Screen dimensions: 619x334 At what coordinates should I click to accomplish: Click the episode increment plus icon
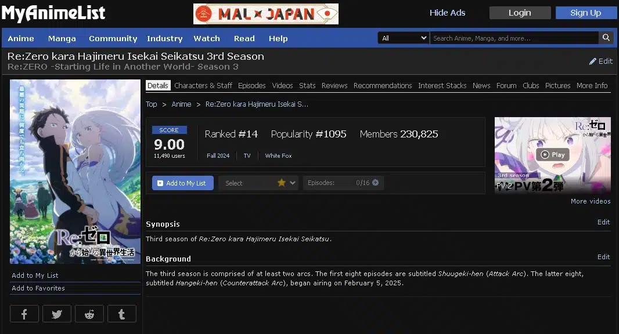(375, 183)
